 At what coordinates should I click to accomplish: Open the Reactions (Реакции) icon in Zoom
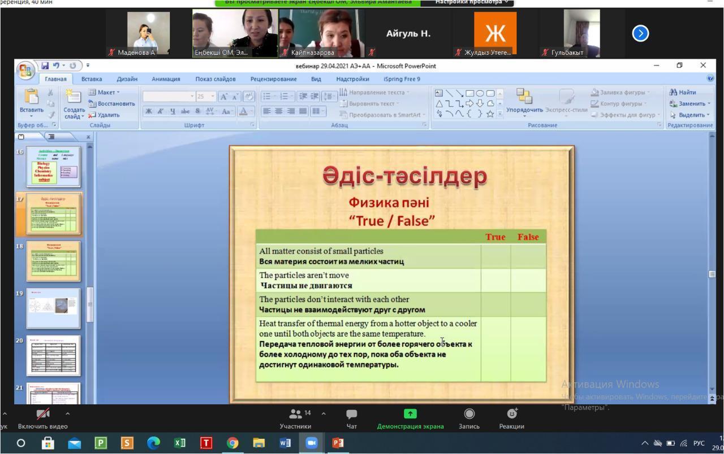point(511,418)
